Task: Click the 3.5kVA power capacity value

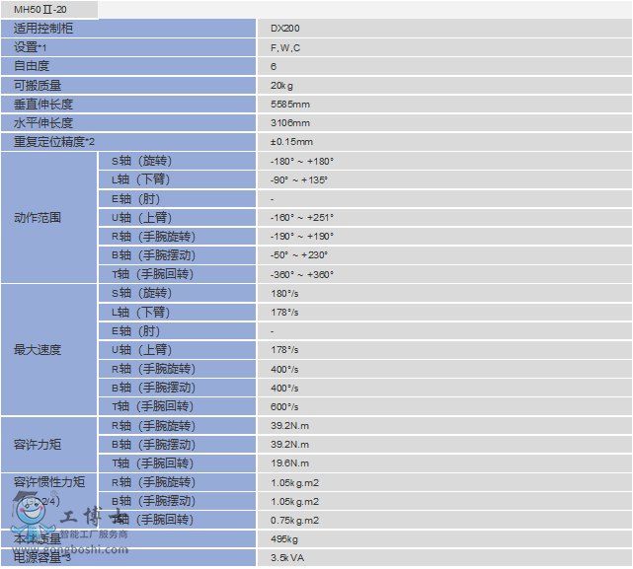Action: pyautogui.click(x=285, y=558)
